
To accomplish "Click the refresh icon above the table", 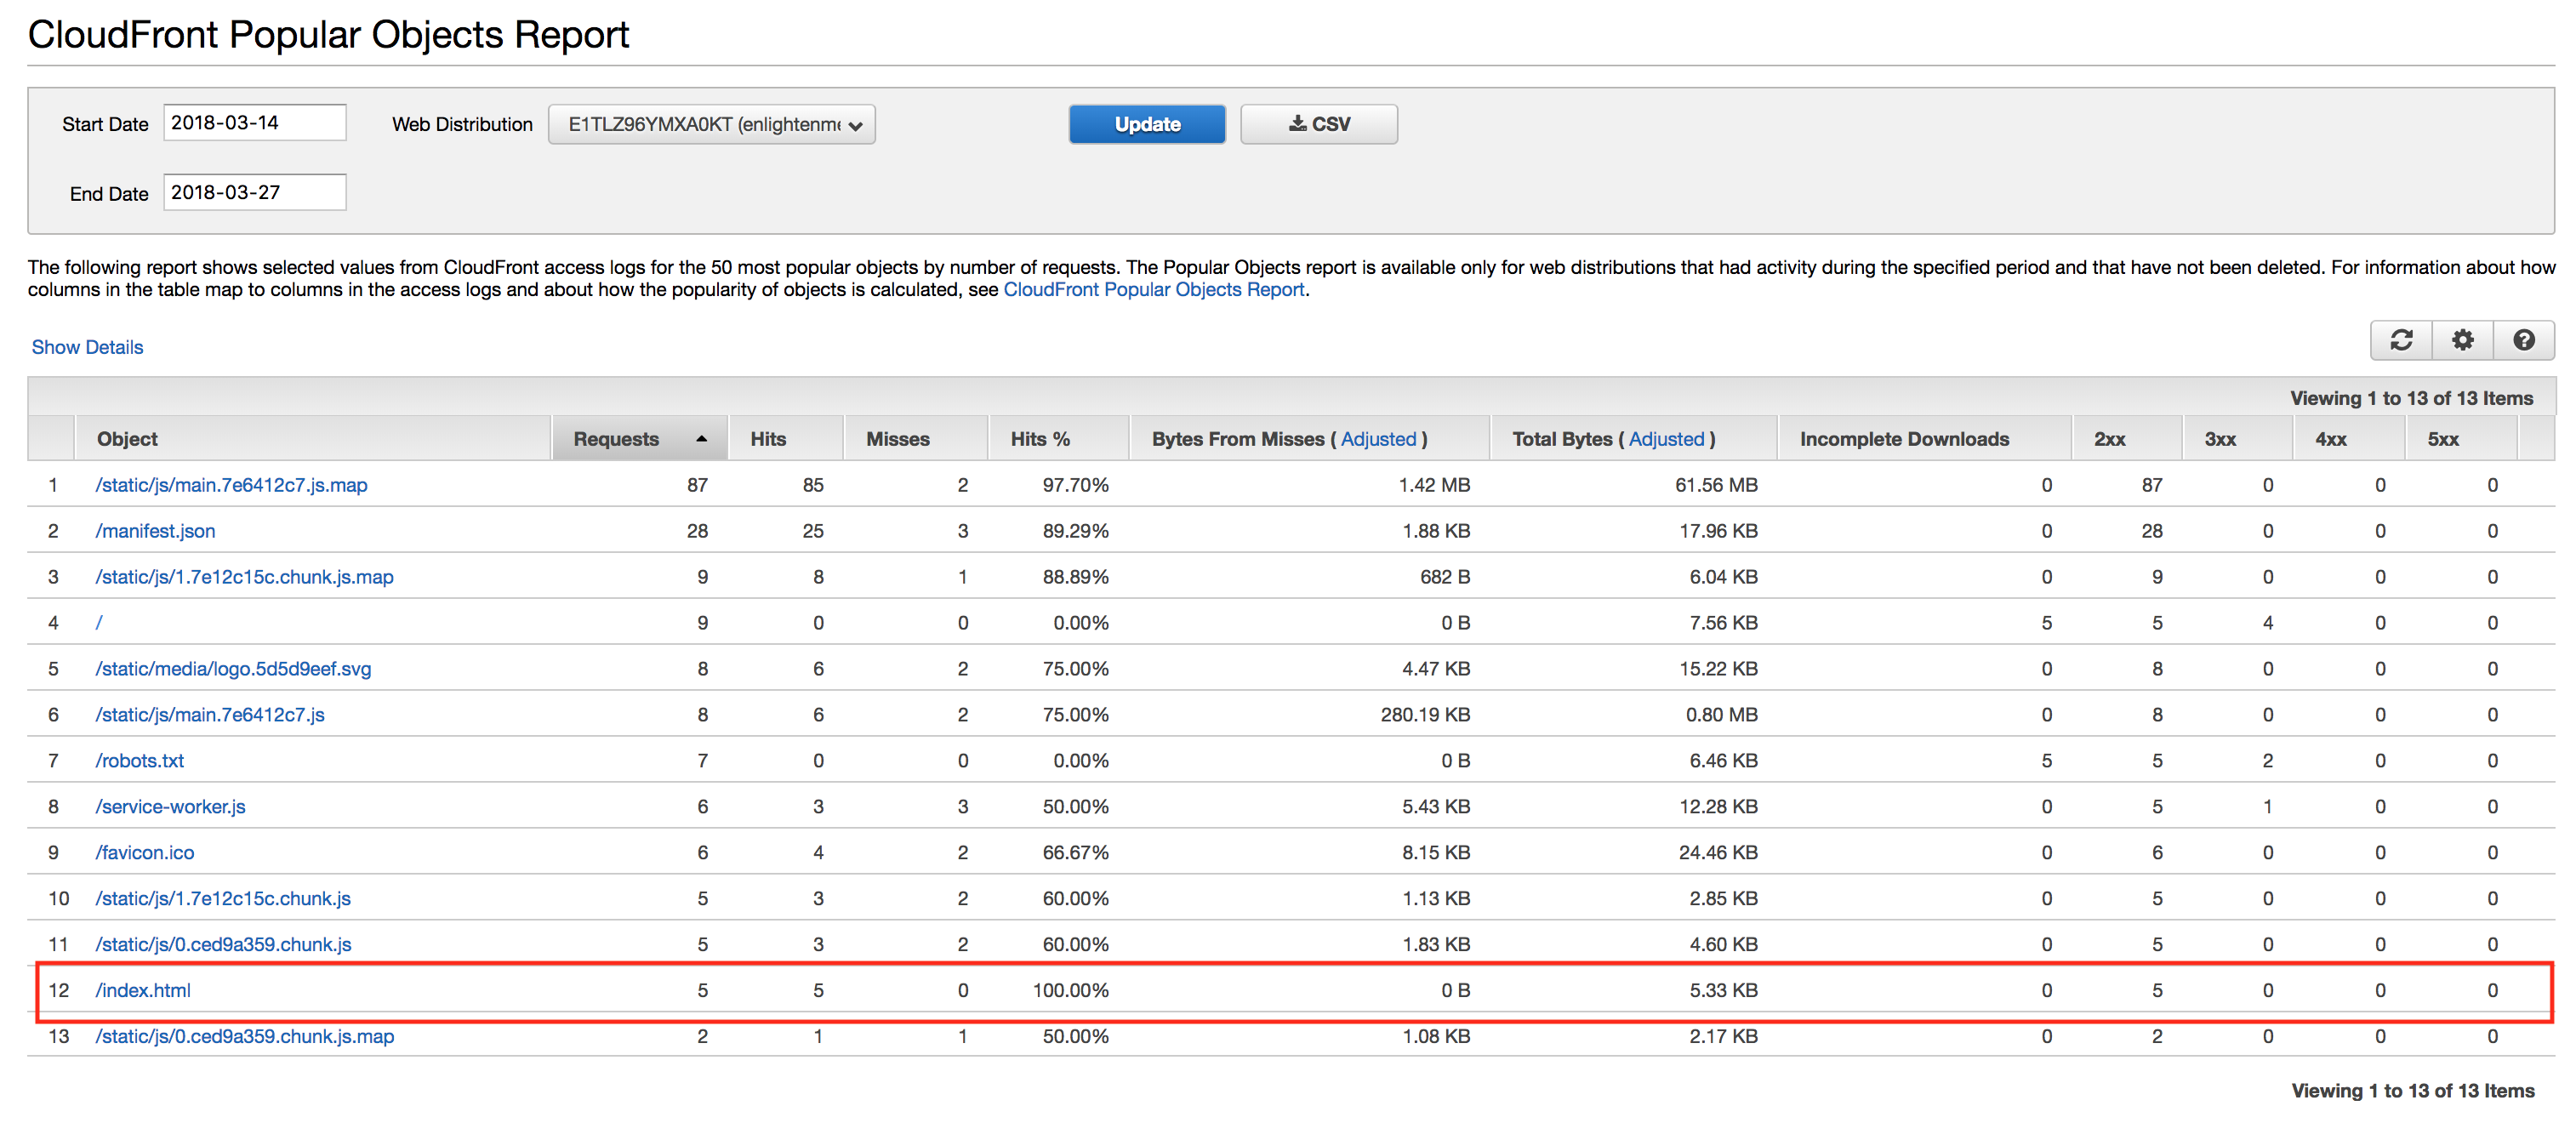I will [2401, 340].
